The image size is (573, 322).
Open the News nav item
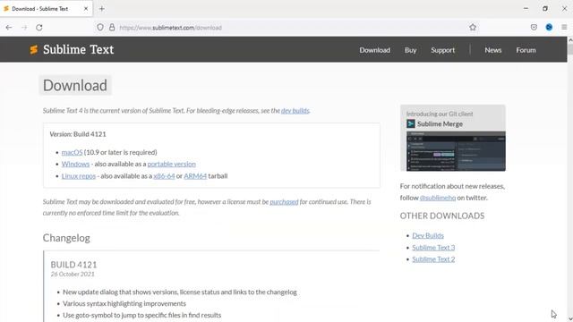[493, 50]
